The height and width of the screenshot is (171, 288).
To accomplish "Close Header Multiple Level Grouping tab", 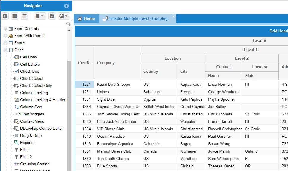I will click(x=173, y=17).
